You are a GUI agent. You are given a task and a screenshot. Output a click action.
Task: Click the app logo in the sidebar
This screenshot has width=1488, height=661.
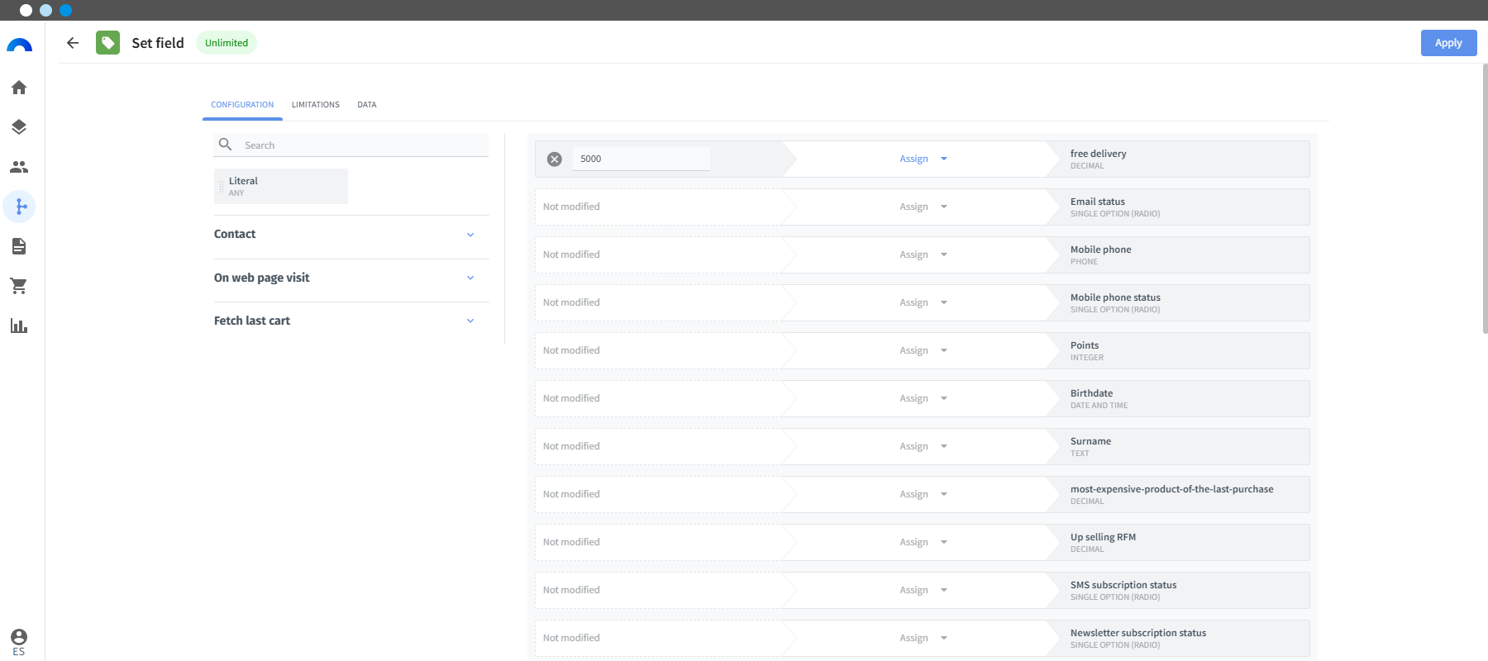coord(20,45)
